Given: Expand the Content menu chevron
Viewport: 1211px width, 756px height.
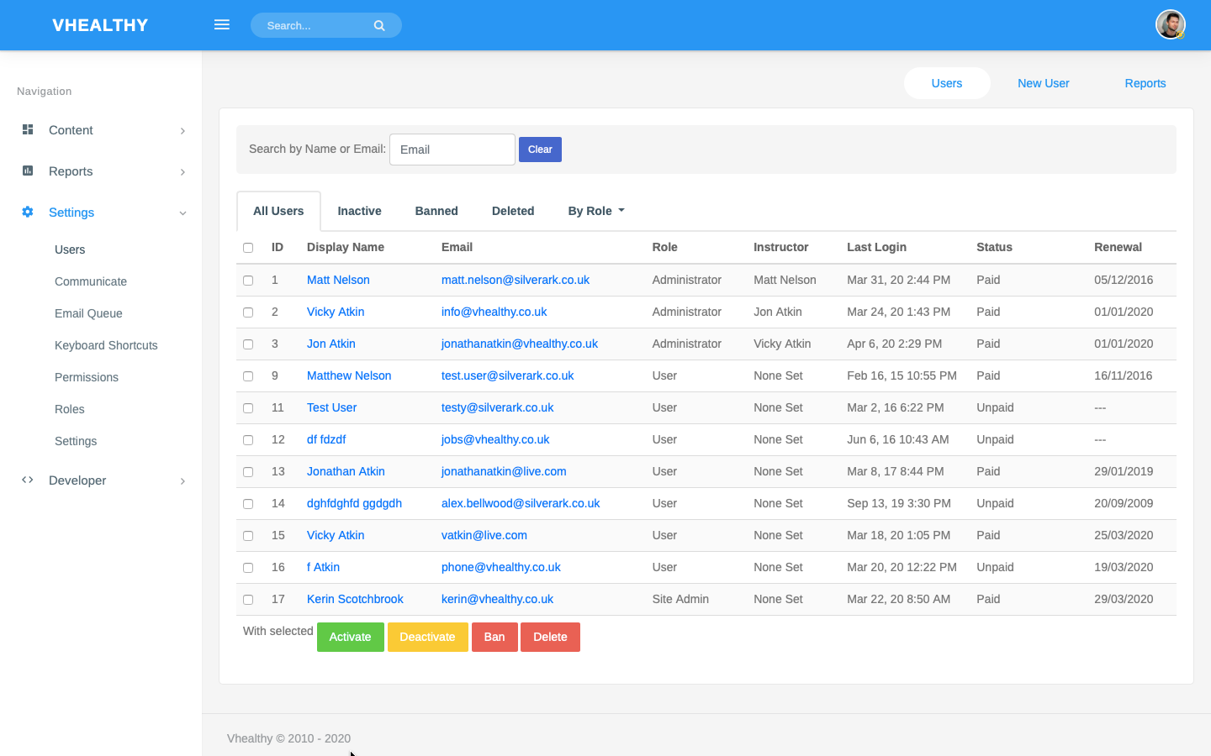Looking at the screenshot, I should 182,131.
